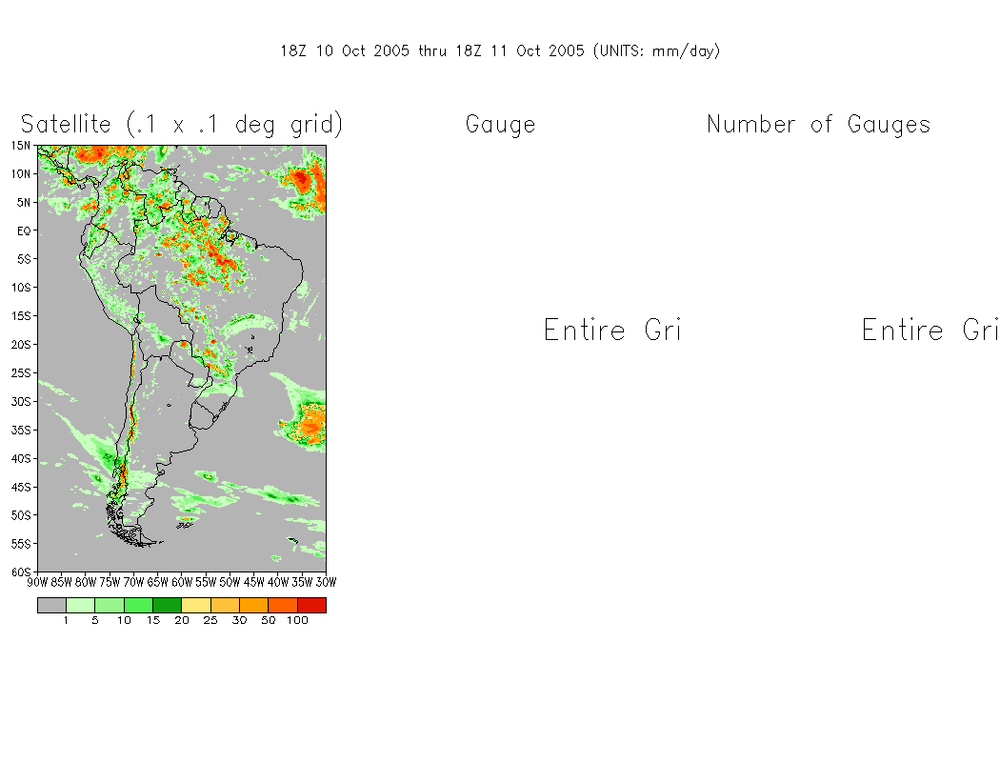Click the 10N latitude label
The width and height of the screenshot is (1000, 762).
tap(20, 174)
